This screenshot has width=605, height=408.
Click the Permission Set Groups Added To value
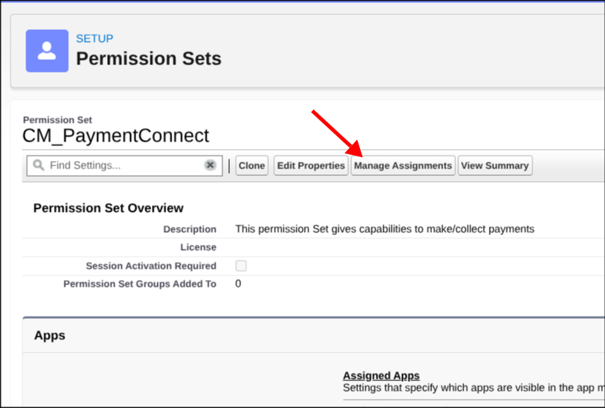click(238, 284)
